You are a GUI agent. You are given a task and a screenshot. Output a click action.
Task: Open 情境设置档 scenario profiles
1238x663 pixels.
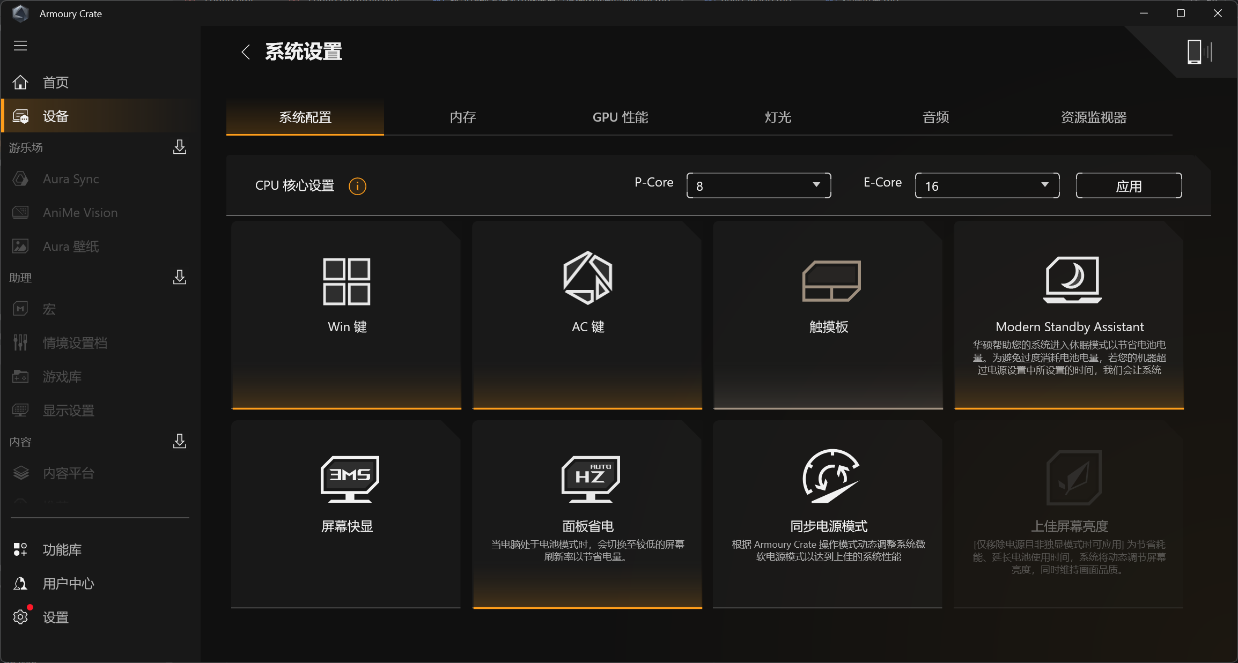coord(101,343)
